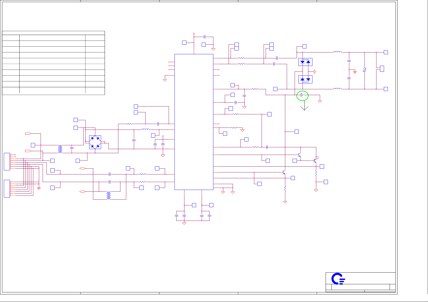Click the large central IC rectangle
Image resolution: width=428 pixels, height=302 pixels.
pyautogui.click(x=194, y=122)
